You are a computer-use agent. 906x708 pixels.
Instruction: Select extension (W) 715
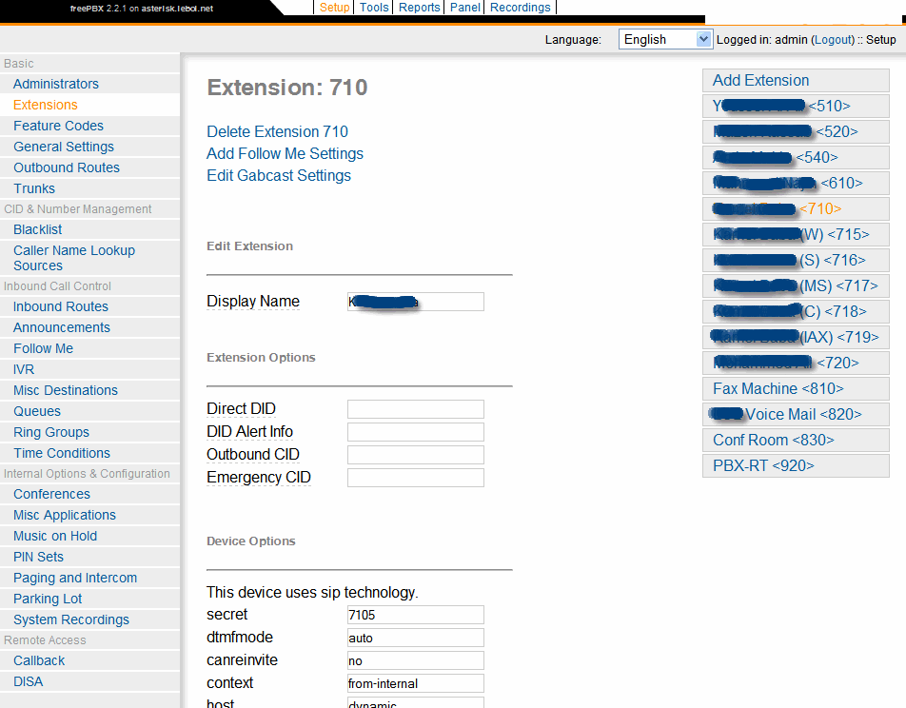coord(796,235)
